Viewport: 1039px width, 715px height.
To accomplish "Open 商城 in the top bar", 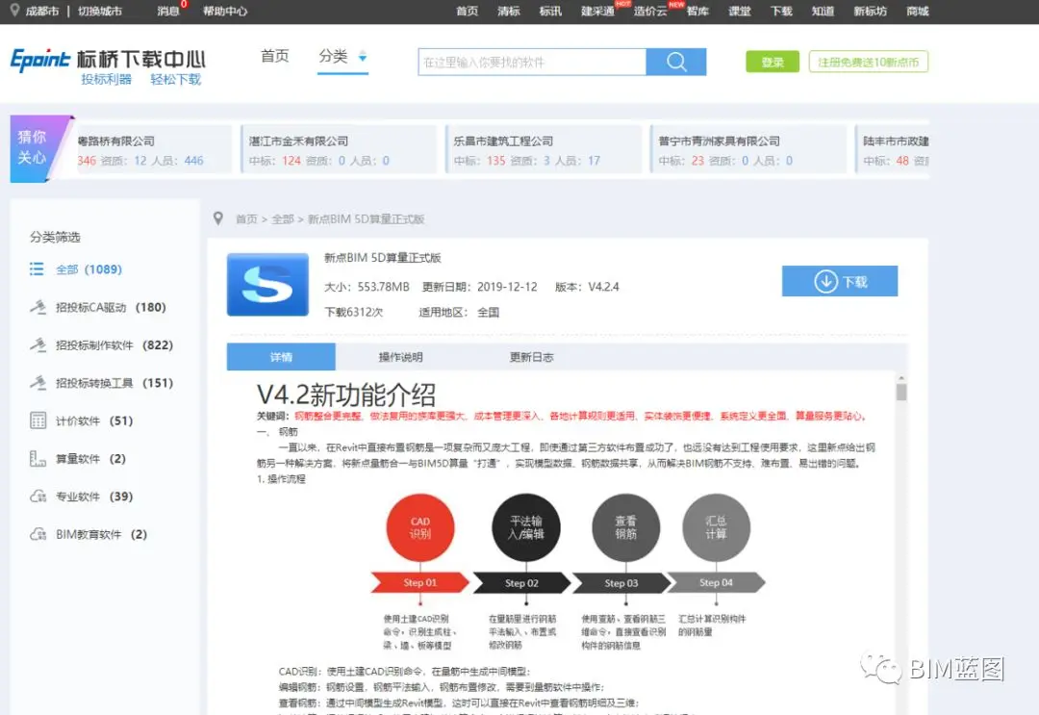I will 918,12.
